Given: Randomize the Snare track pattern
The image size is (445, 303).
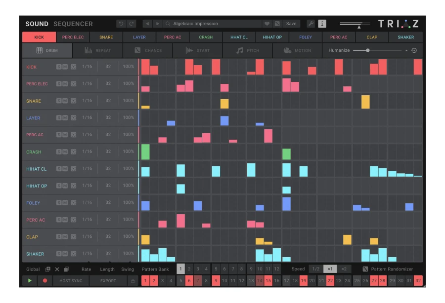Looking at the screenshot, I should (74, 101).
